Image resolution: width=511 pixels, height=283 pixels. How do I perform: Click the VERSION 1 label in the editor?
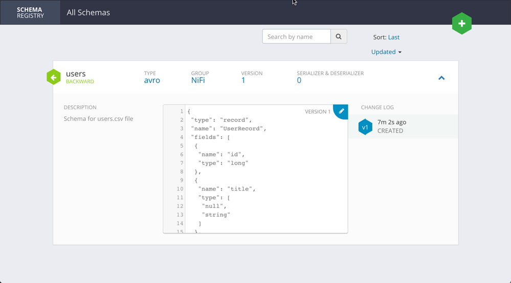(318, 111)
